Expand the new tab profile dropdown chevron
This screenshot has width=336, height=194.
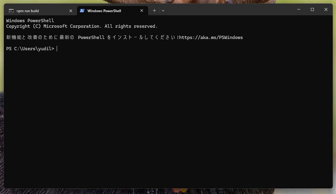click(x=163, y=11)
